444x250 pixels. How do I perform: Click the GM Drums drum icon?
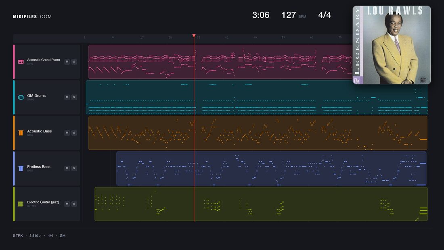(21, 97)
